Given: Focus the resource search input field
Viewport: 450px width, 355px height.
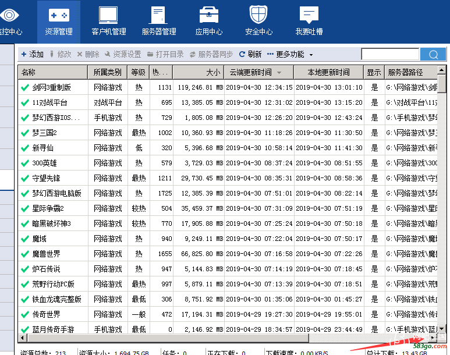Looking at the screenshot, I should [x=390, y=54].
